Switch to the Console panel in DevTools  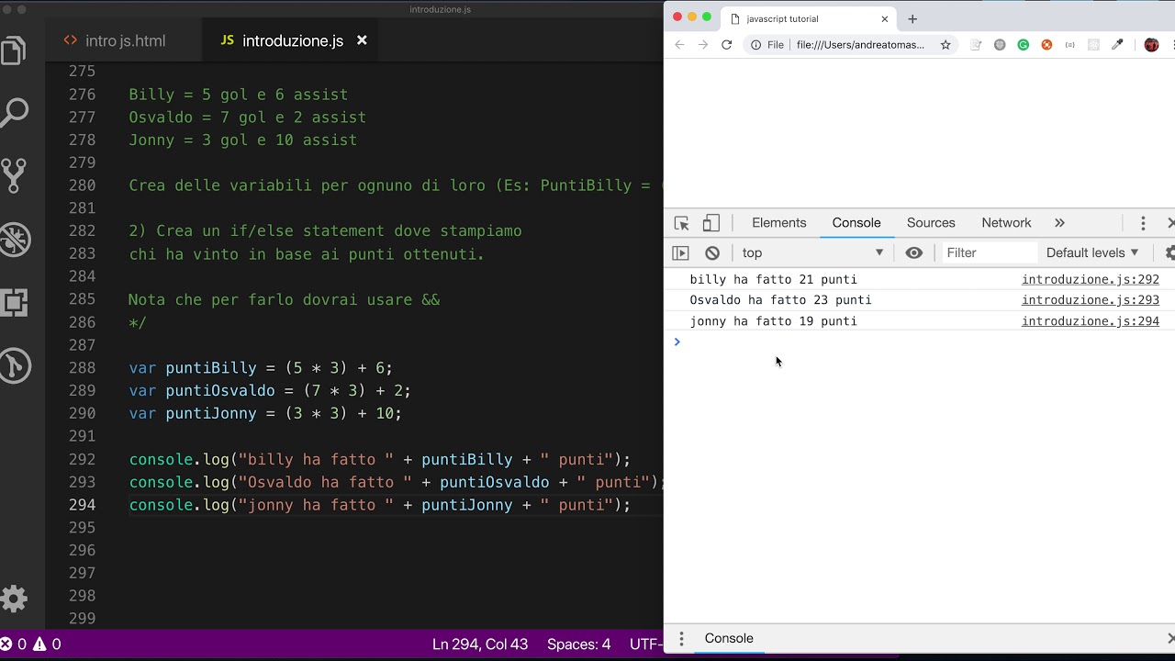click(x=856, y=223)
